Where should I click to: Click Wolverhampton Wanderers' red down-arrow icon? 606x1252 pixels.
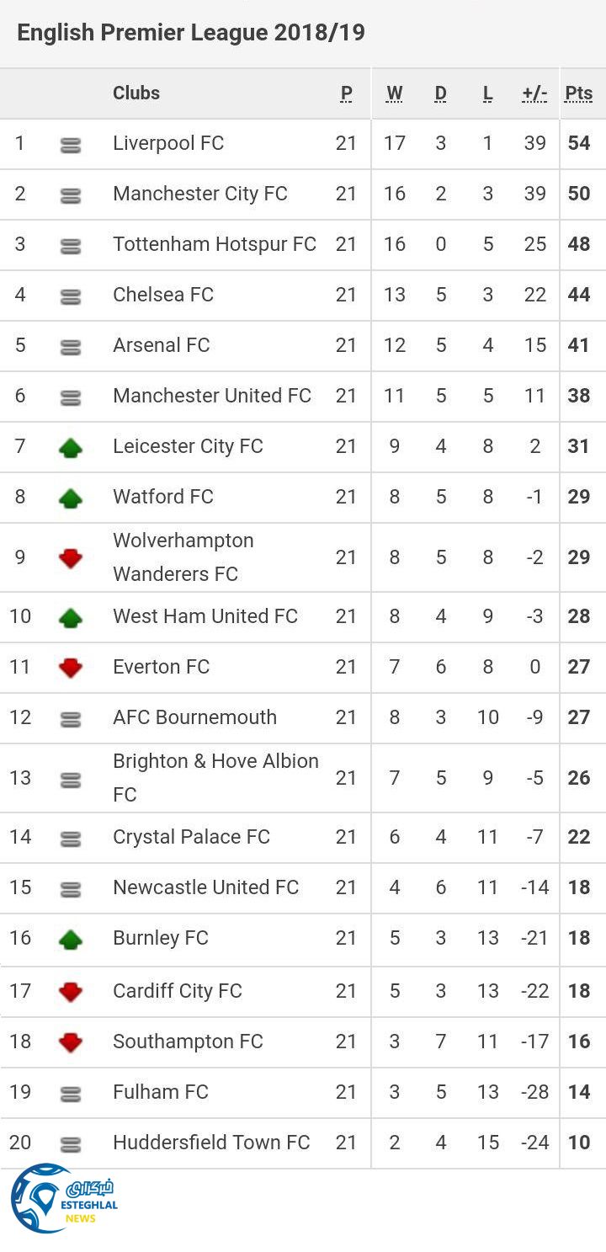[71, 558]
